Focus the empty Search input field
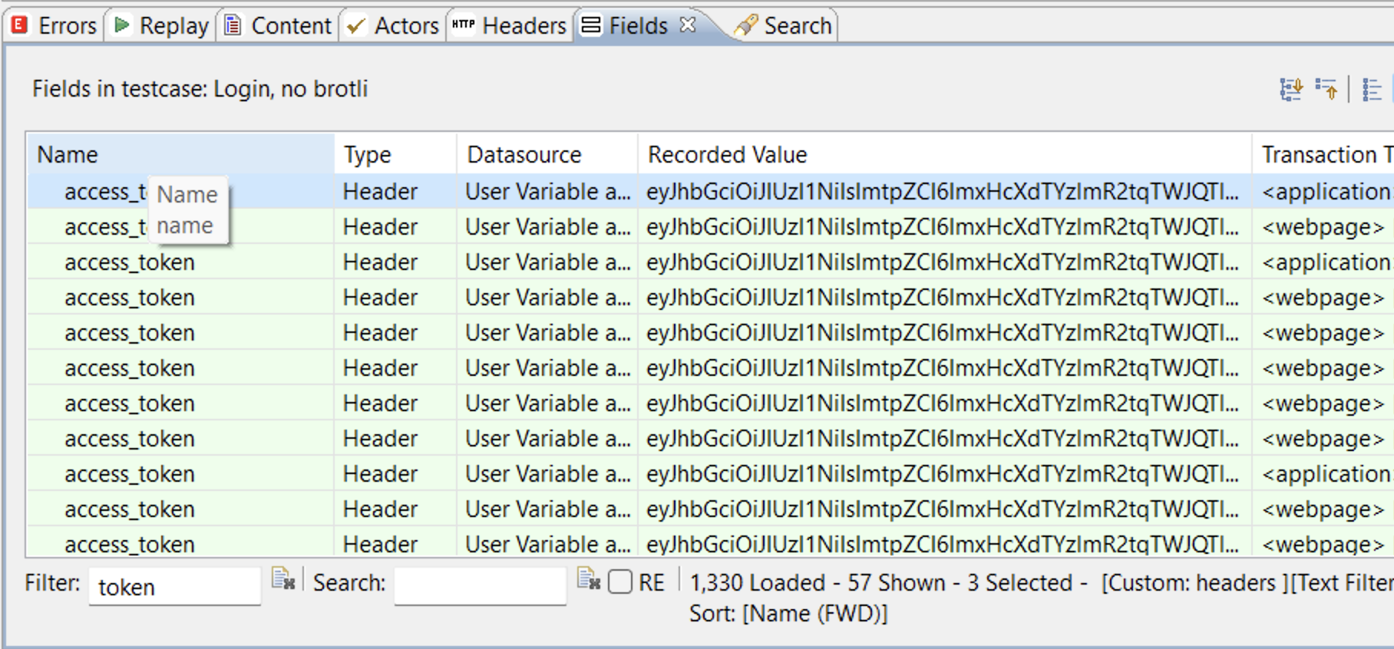The height and width of the screenshot is (649, 1394). coord(481,587)
